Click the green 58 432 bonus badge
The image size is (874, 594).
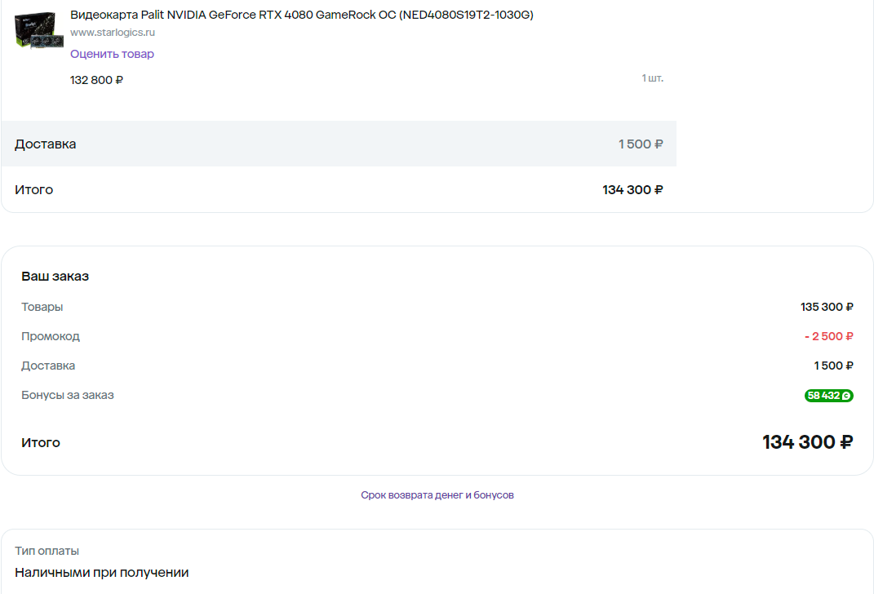(828, 396)
